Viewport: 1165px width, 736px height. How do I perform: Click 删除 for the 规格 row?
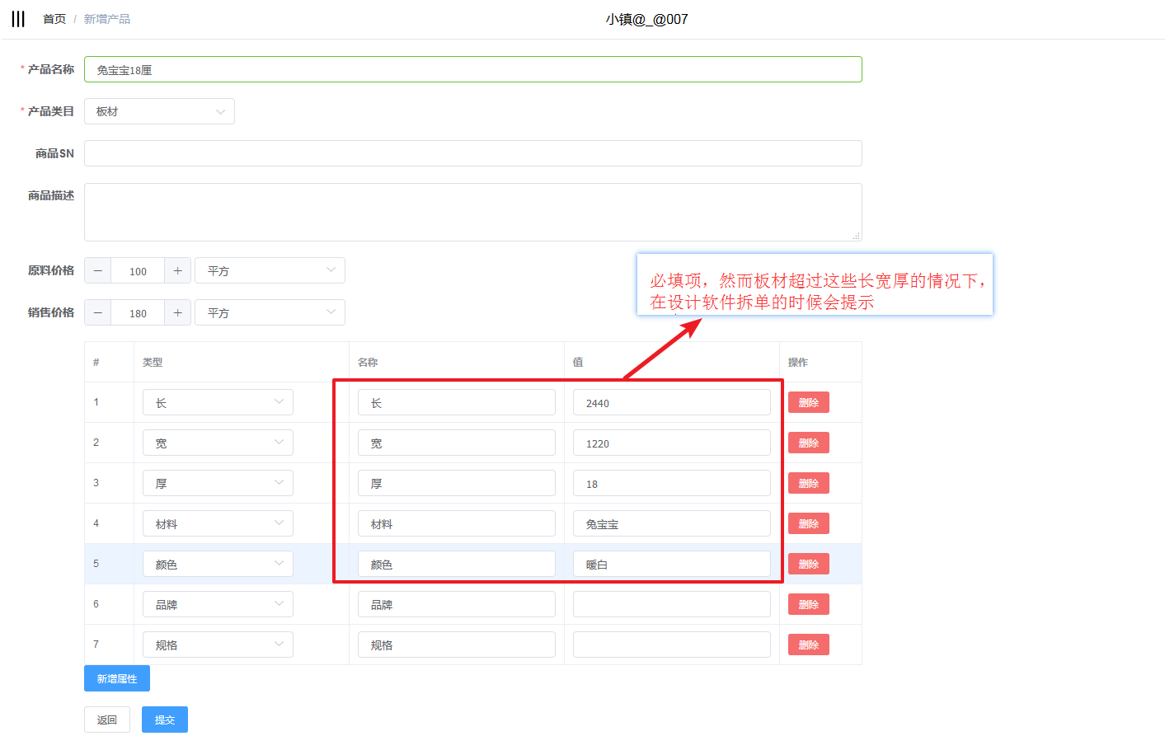(x=808, y=645)
